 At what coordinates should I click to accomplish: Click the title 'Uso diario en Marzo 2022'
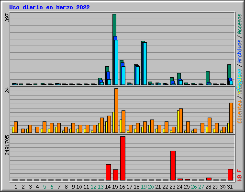(49, 7)
